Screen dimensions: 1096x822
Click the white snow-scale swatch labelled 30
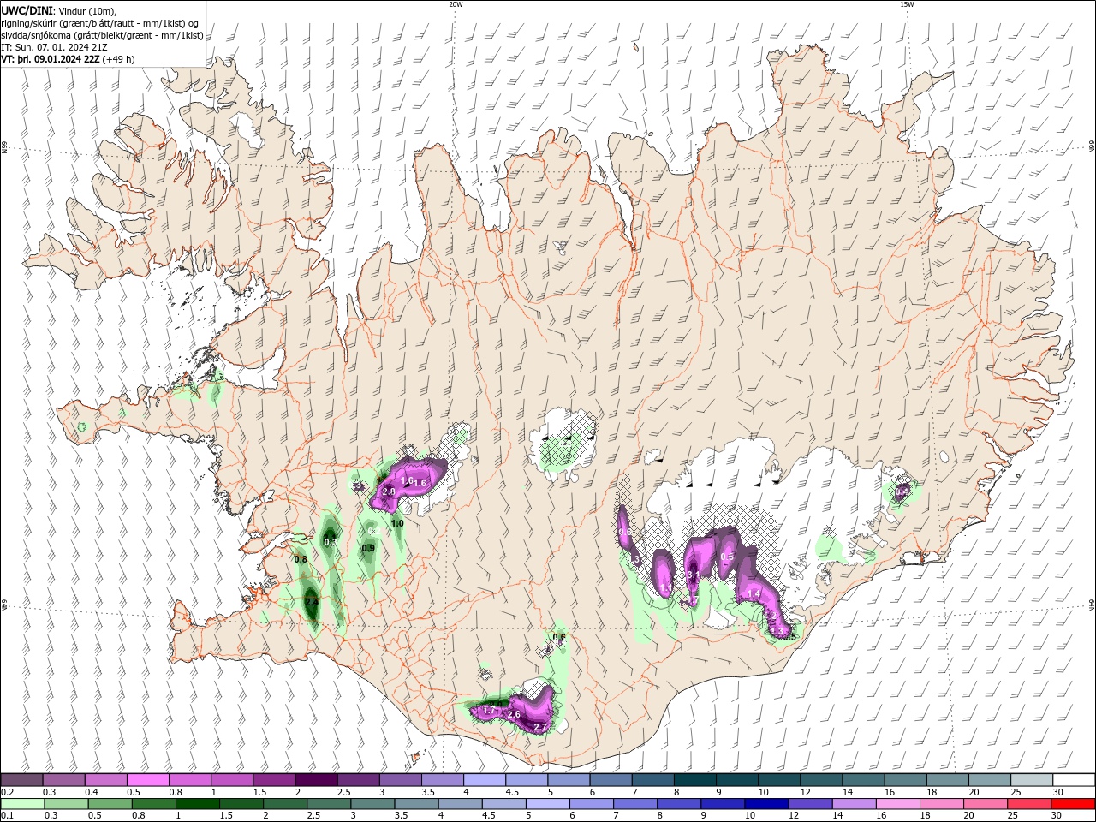[1074, 779]
